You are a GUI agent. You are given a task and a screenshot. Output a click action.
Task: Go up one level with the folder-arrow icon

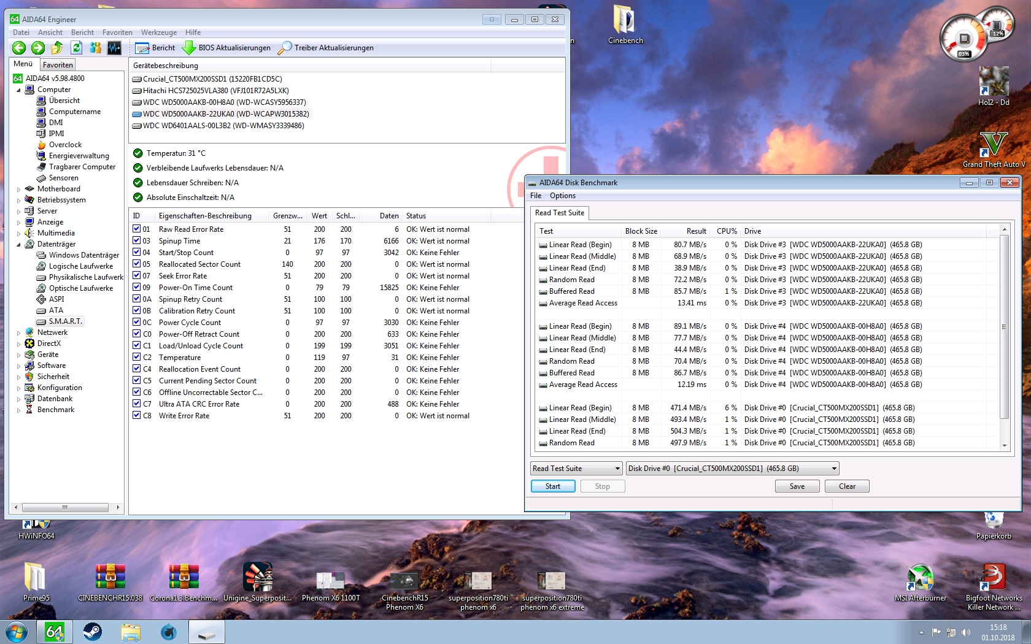tap(57, 48)
